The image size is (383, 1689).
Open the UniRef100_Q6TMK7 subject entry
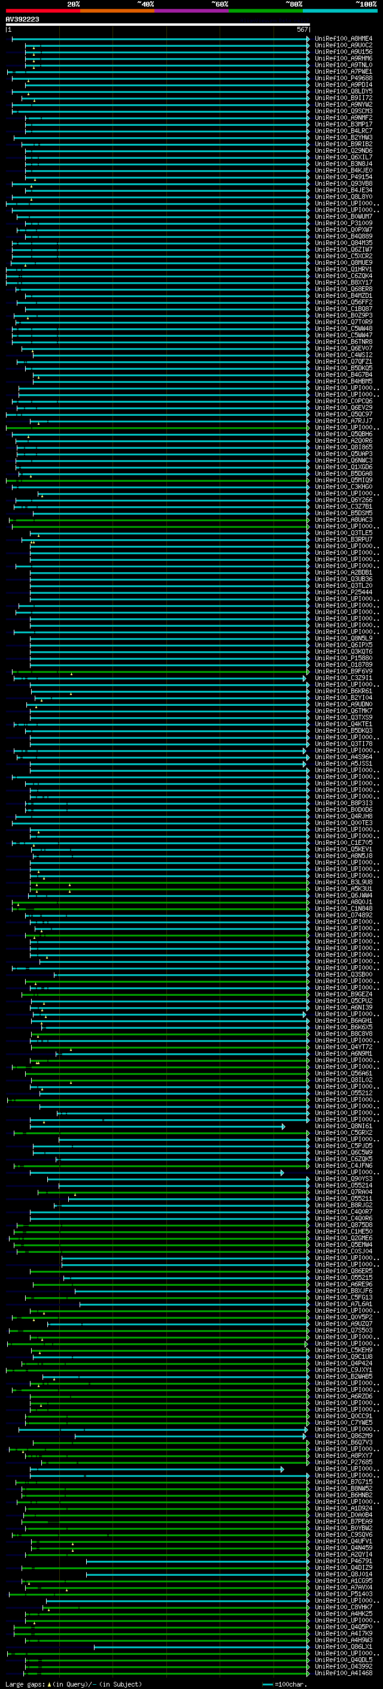(x=344, y=711)
